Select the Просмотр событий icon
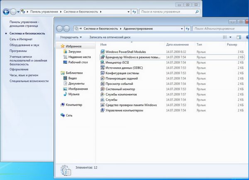Screen dimensions: 249x180 pyautogui.click(x=103, y=84)
